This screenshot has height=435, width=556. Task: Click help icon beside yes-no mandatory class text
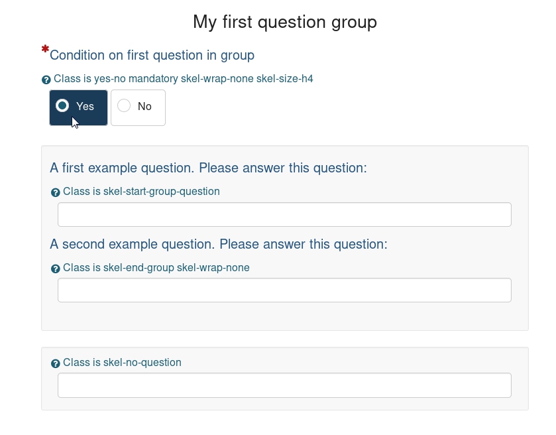pos(46,80)
